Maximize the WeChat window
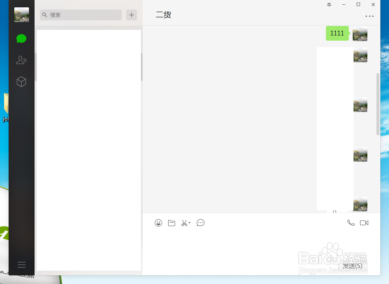 358,4
